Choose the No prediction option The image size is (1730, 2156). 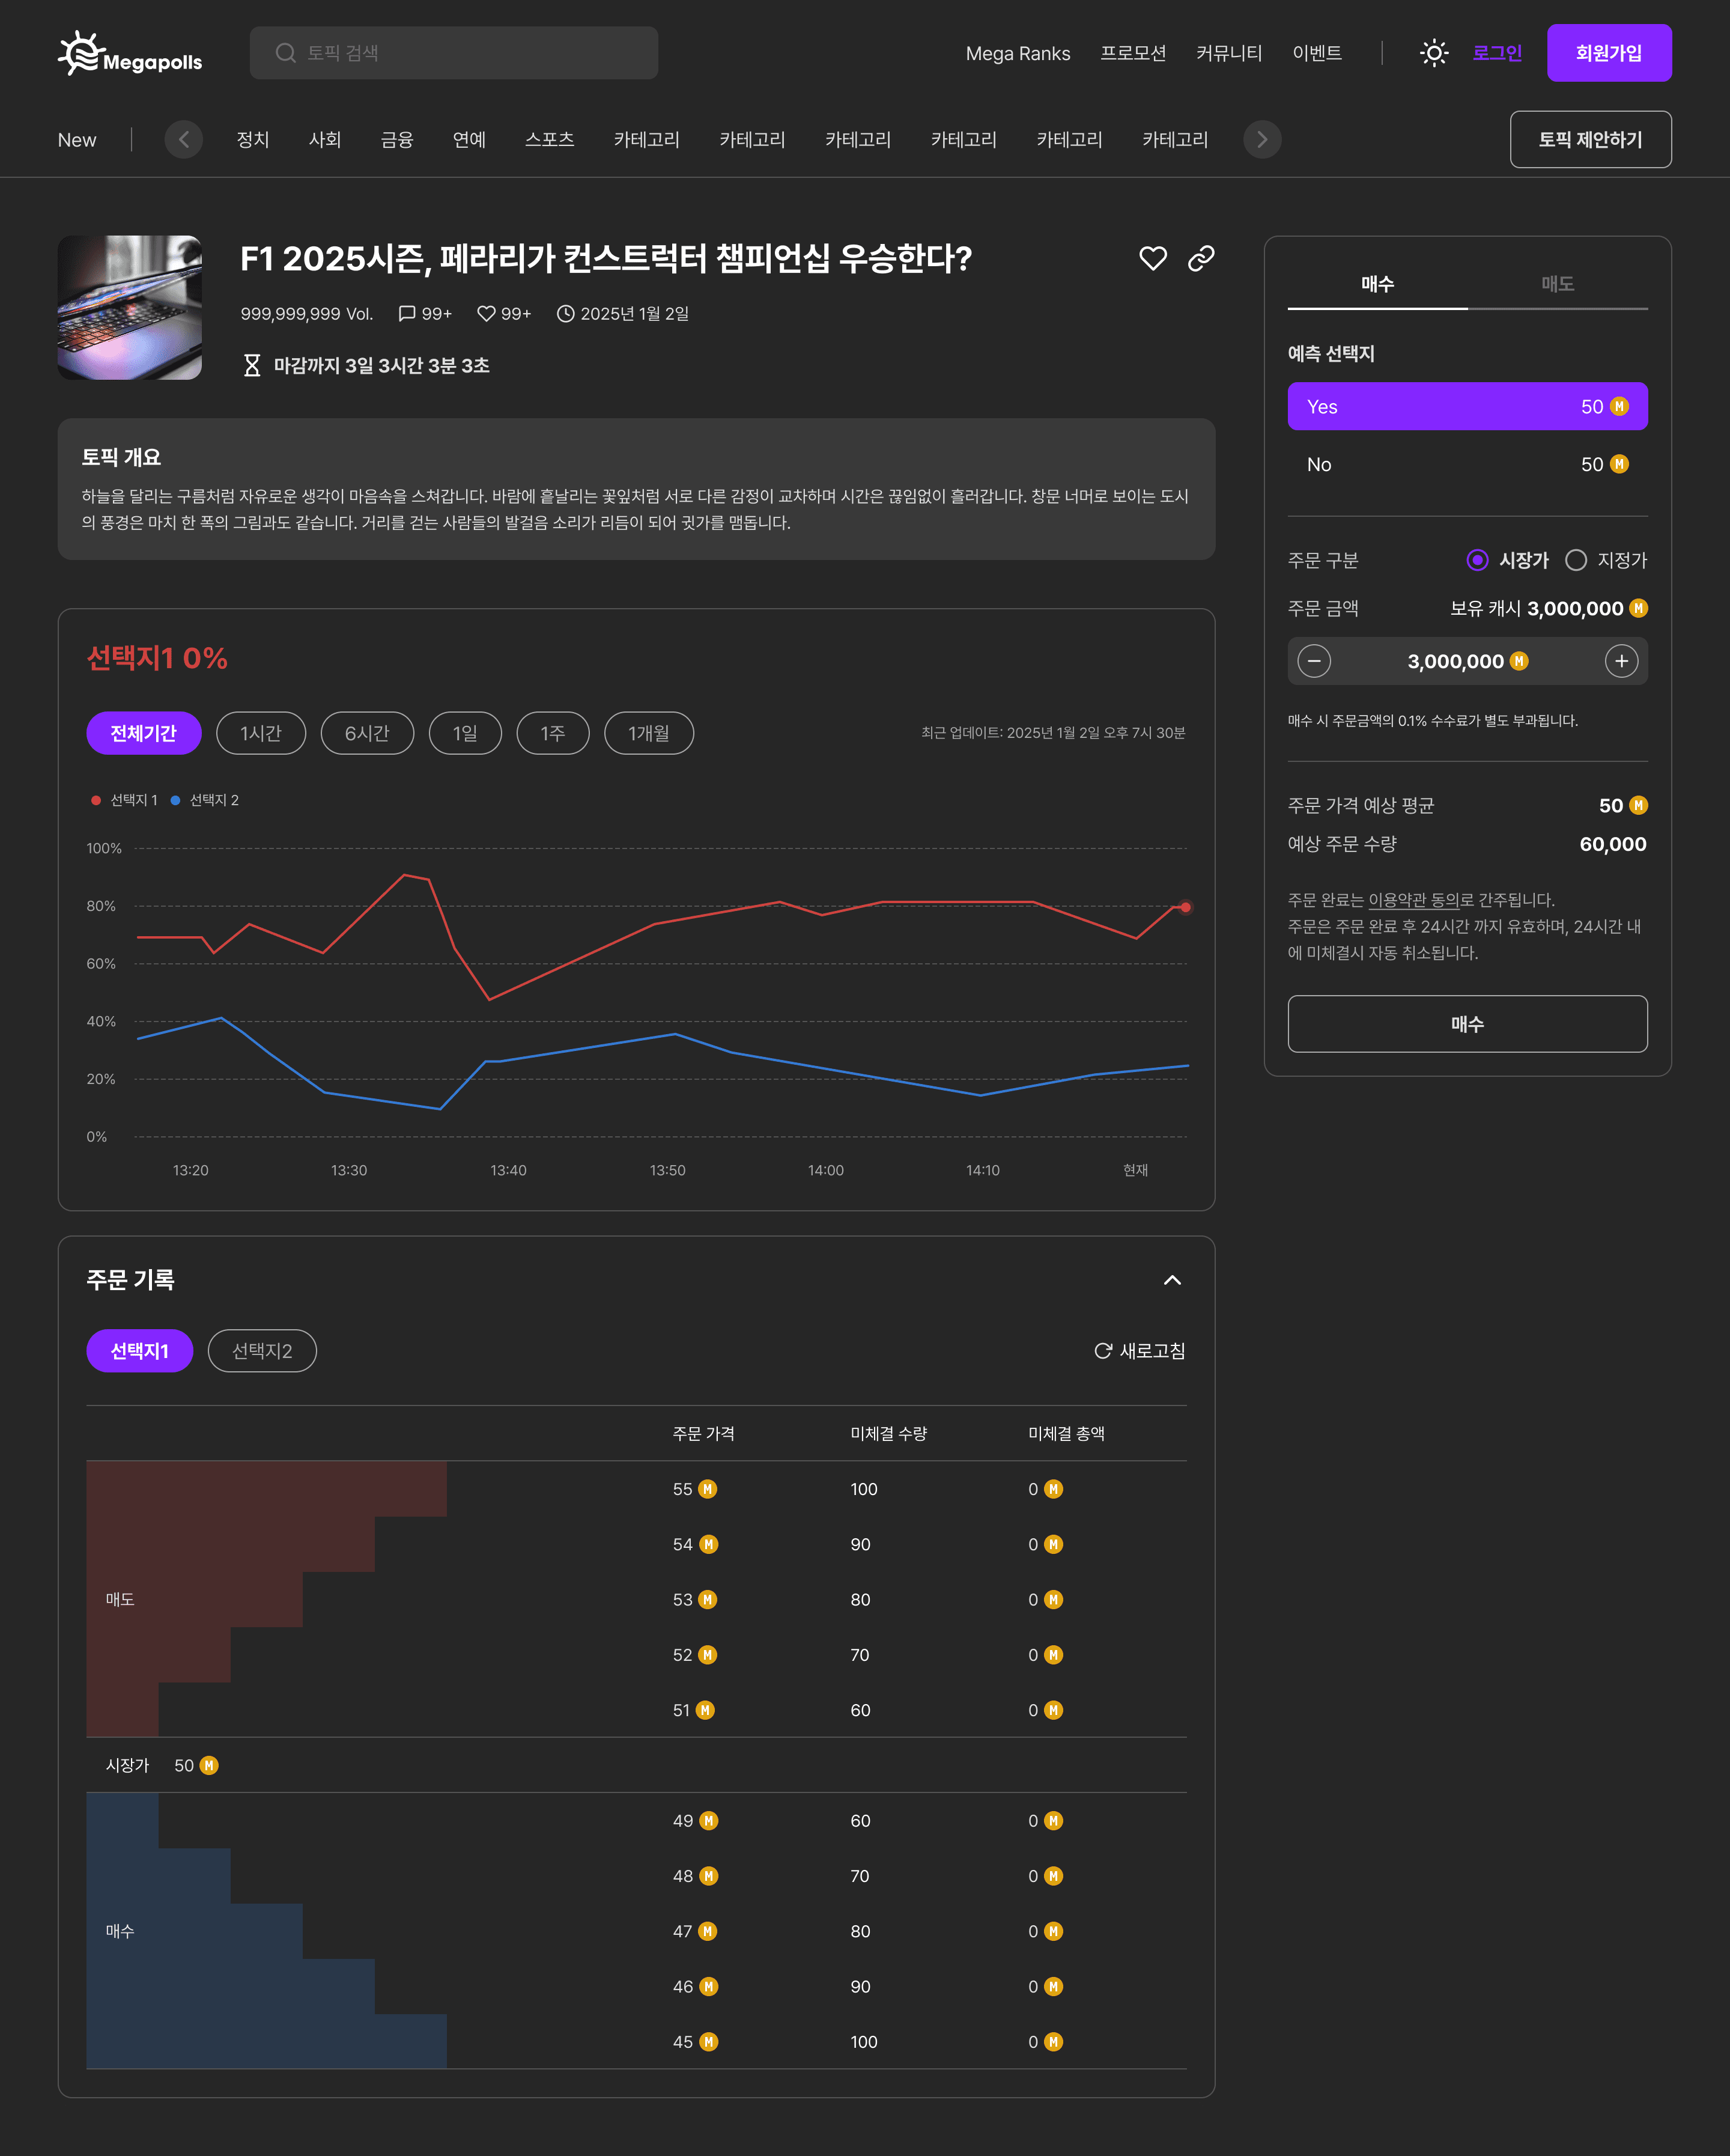[1466, 464]
